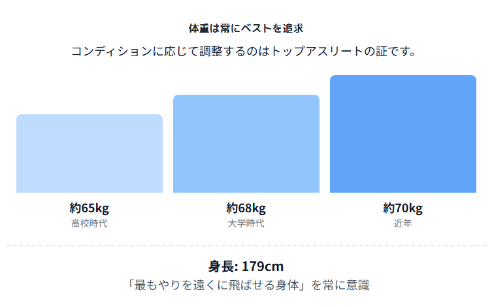Image resolution: width=492 pixels, height=307 pixels.
Task: Click the 身長 label text
Action: pyautogui.click(x=221, y=267)
